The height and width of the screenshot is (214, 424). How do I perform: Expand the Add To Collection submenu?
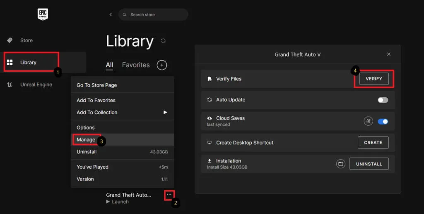click(122, 112)
